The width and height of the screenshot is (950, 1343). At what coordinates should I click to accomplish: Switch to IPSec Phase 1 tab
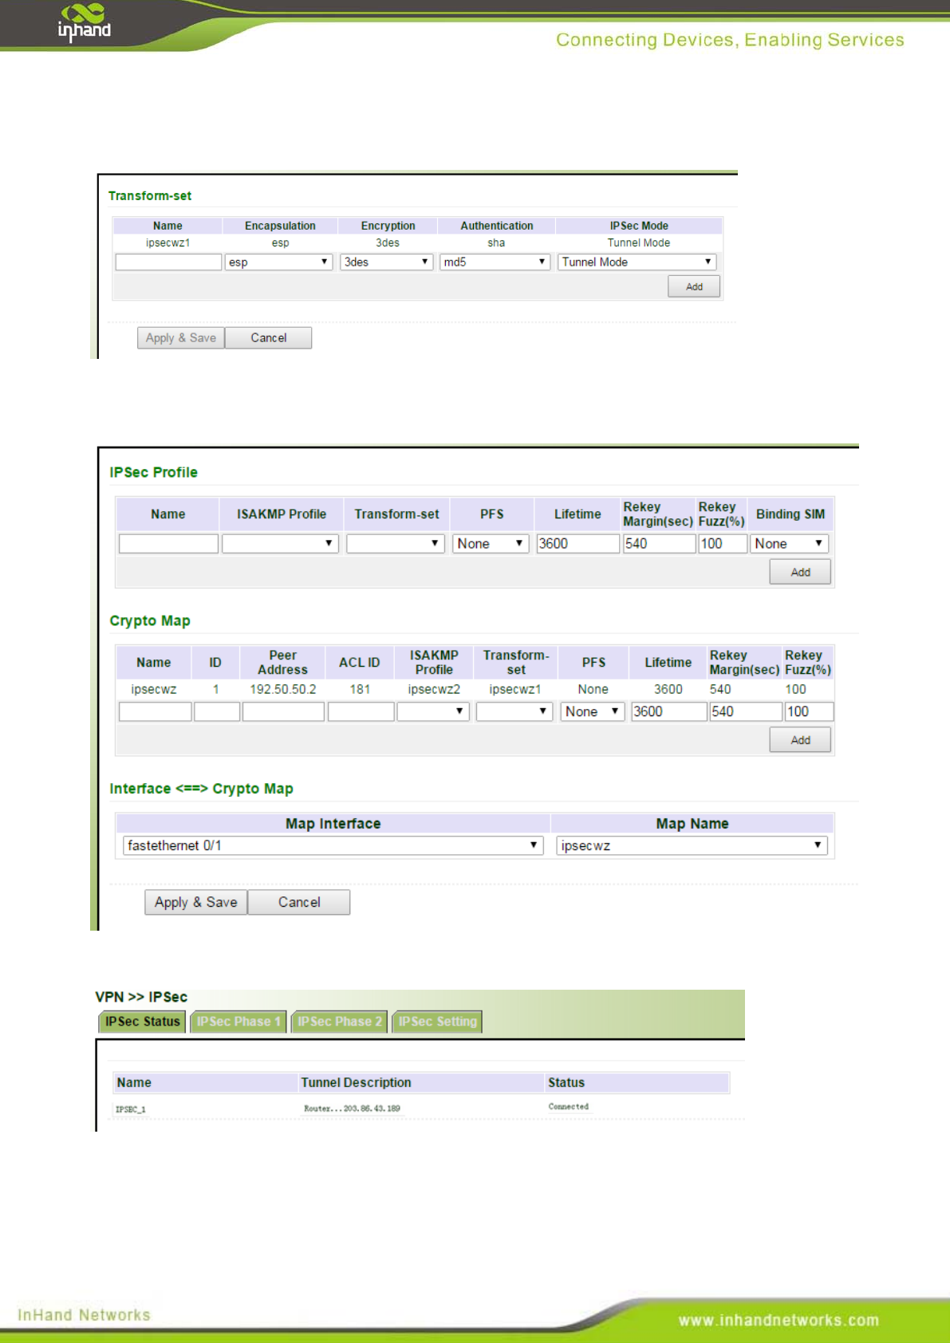pyautogui.click(x=238, y=1022)
